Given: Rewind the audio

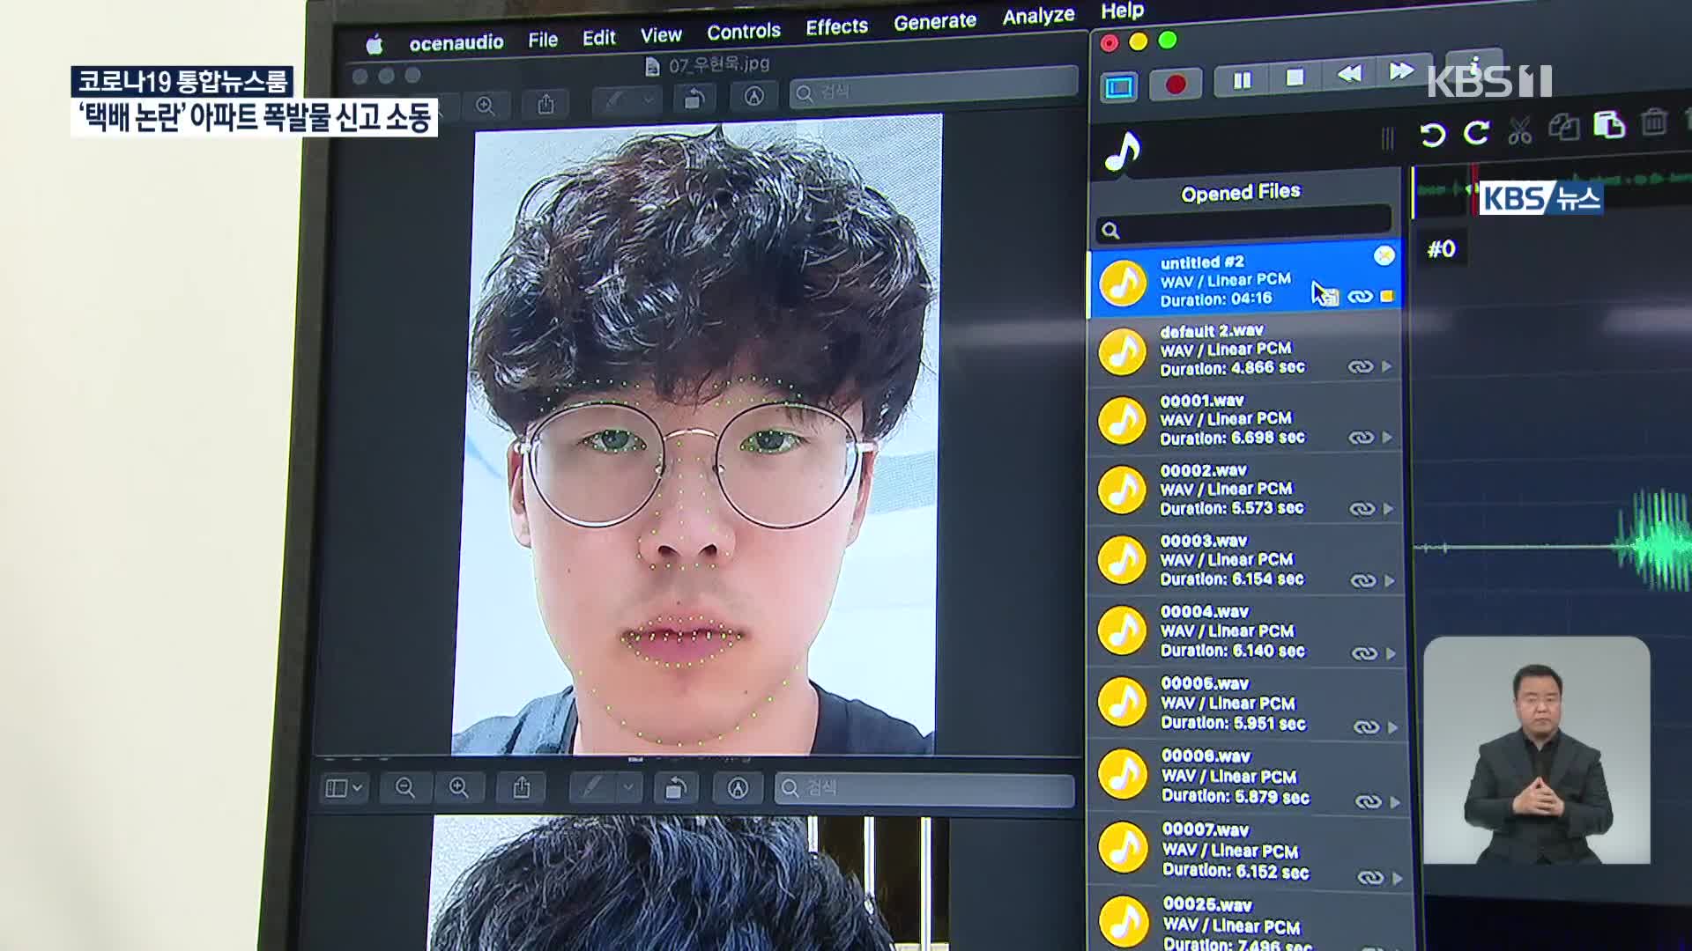Looking at the screenshot, I should pos(1348,74).
